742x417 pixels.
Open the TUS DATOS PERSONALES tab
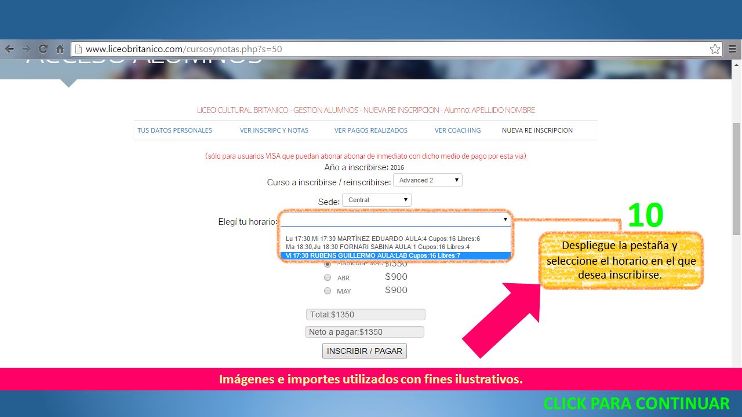(174, 130)
